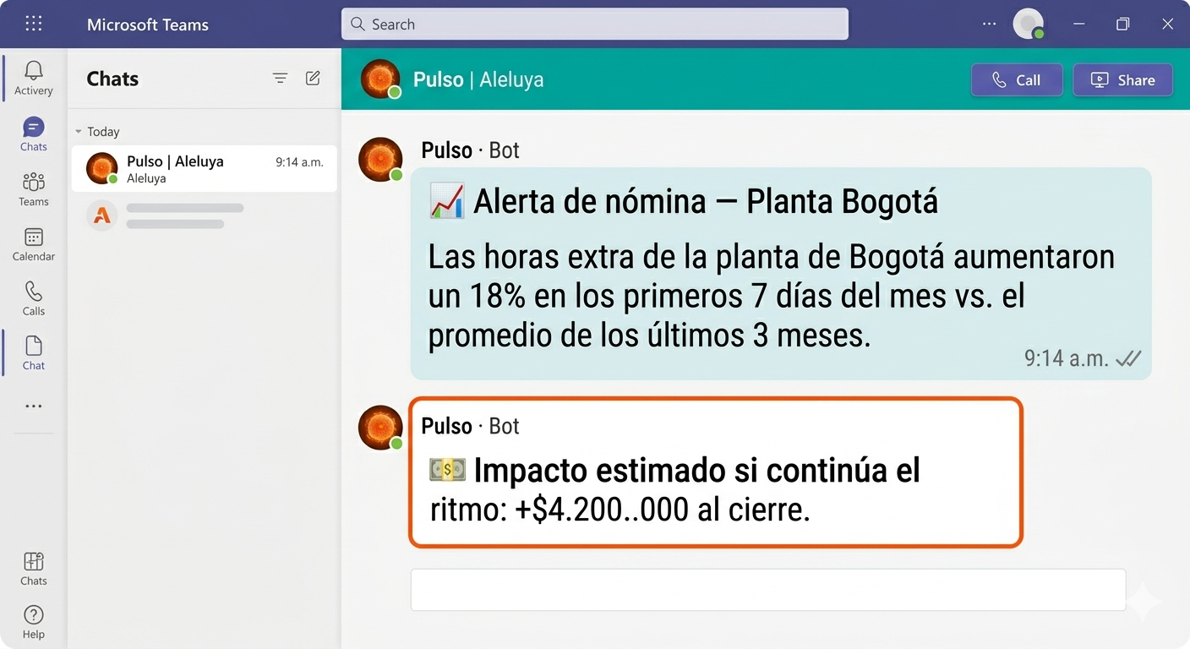Click the Search bar
The width and height of the screenshot is (1190, 649).
[594, 24]
